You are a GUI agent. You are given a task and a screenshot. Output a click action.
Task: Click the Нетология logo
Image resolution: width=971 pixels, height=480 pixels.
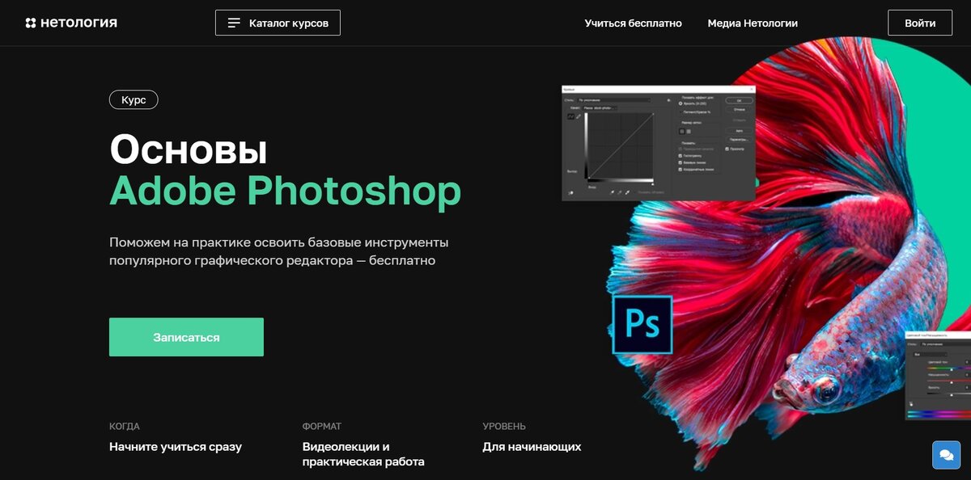(71, 23)
